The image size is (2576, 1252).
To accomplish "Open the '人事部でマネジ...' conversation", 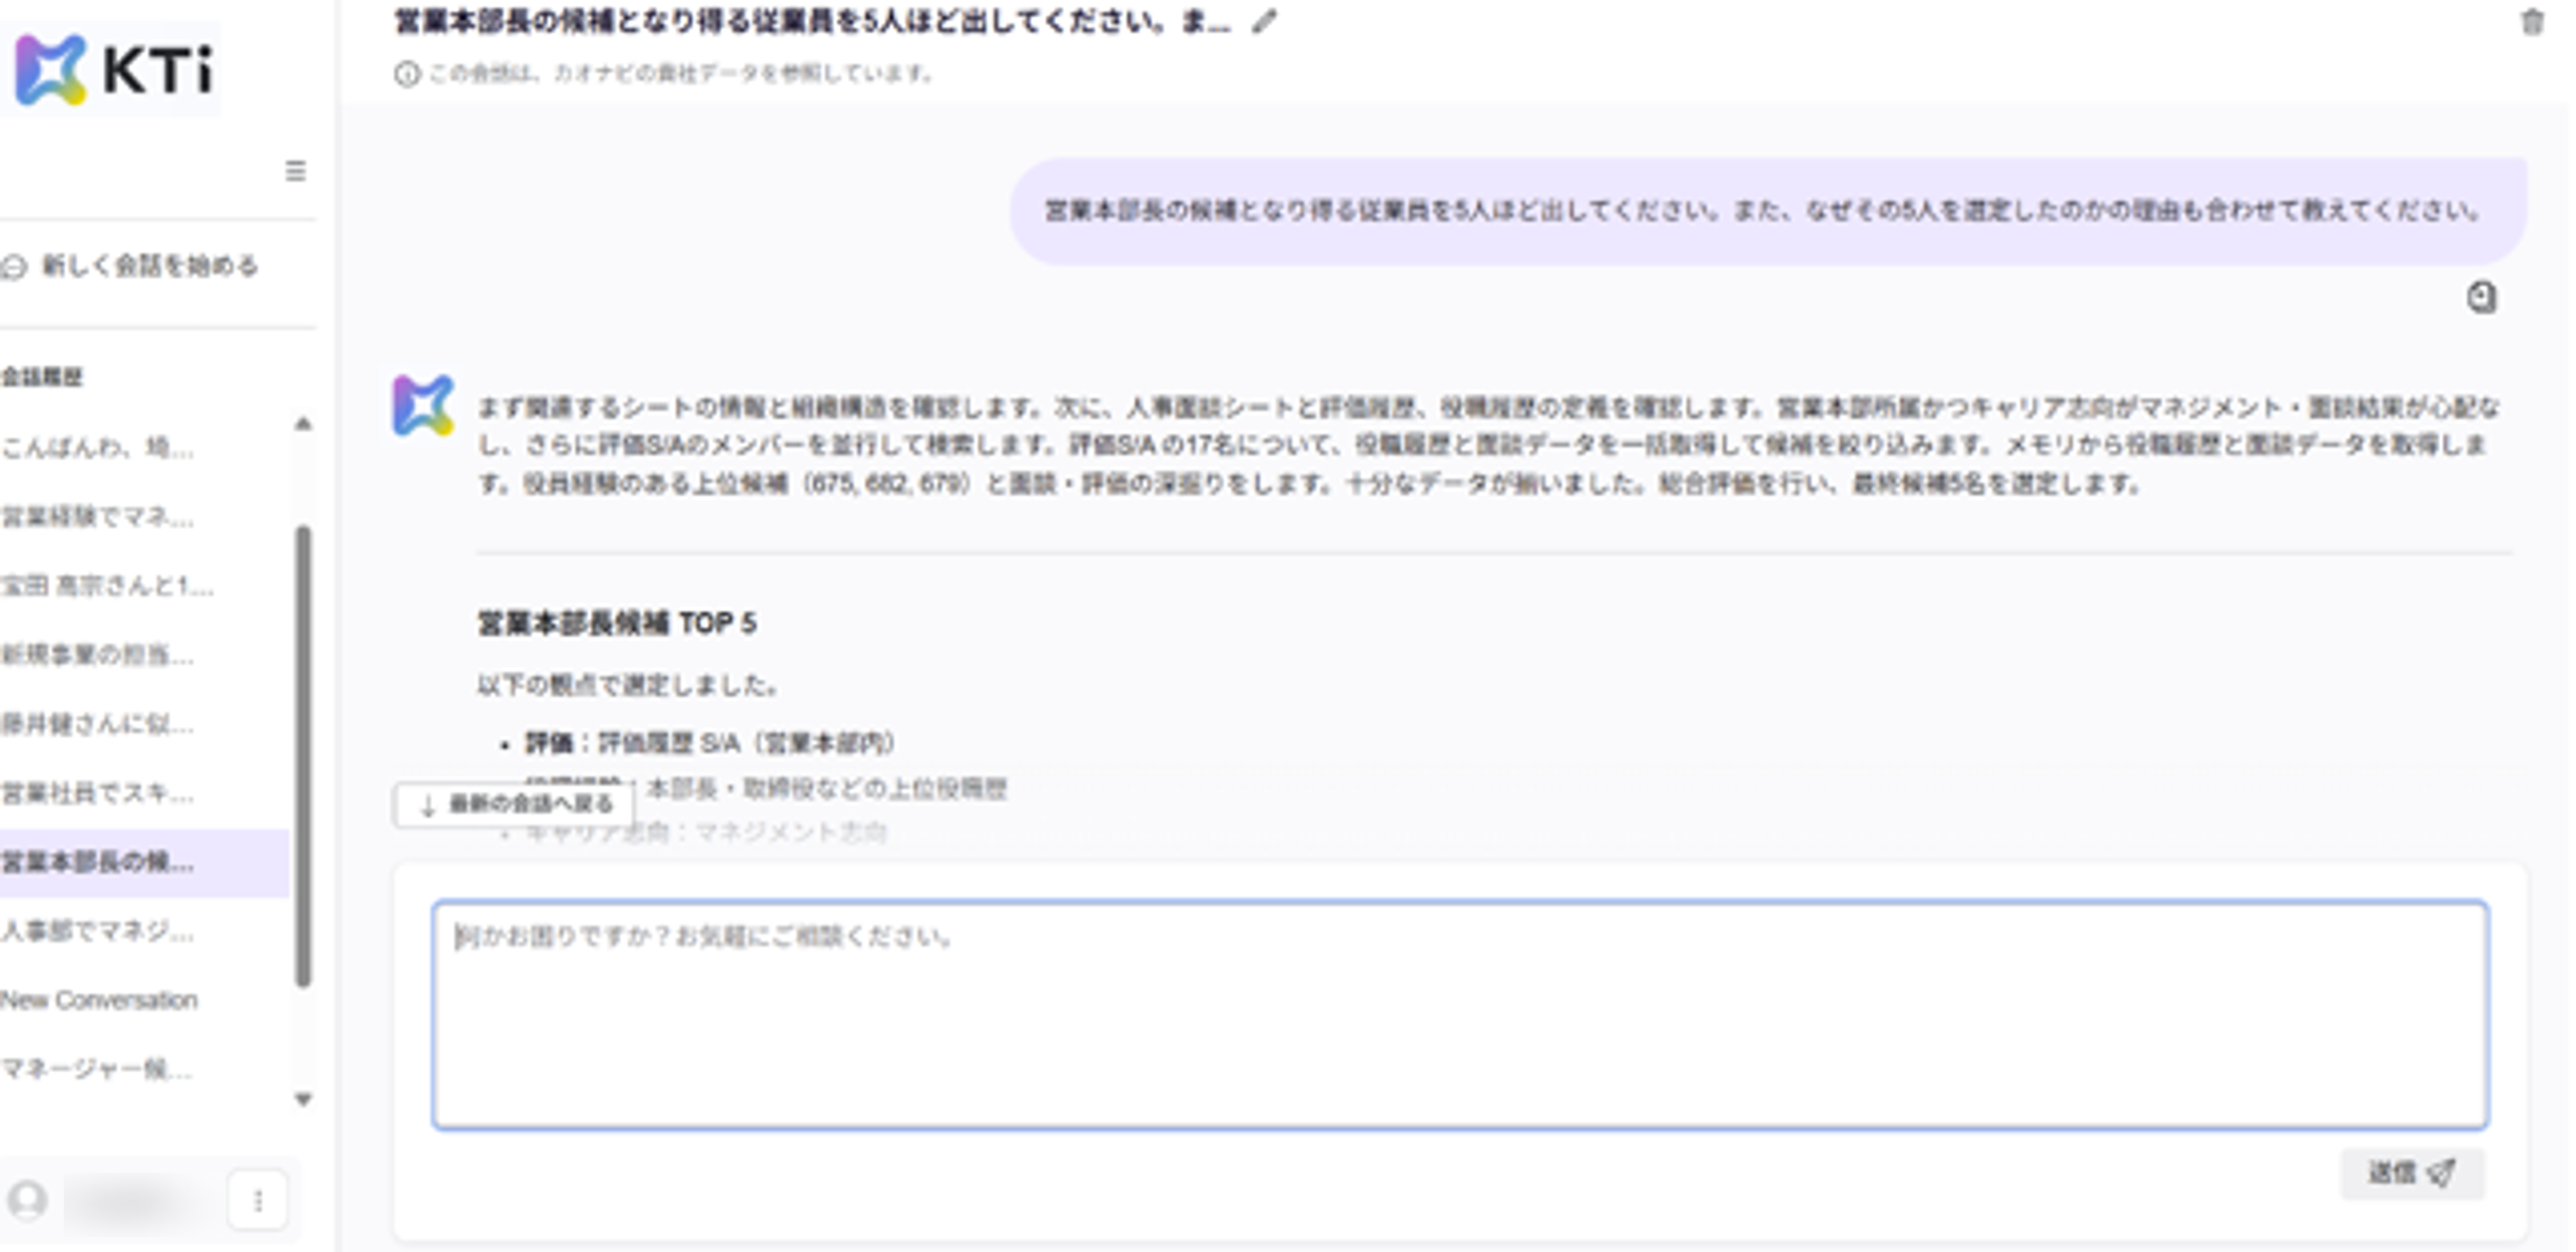I will pos(98,931).
